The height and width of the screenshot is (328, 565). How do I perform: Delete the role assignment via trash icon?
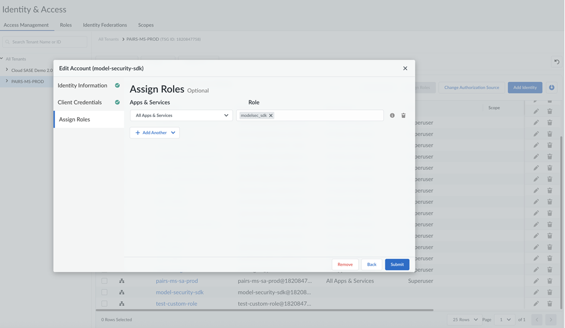[403, 115]
